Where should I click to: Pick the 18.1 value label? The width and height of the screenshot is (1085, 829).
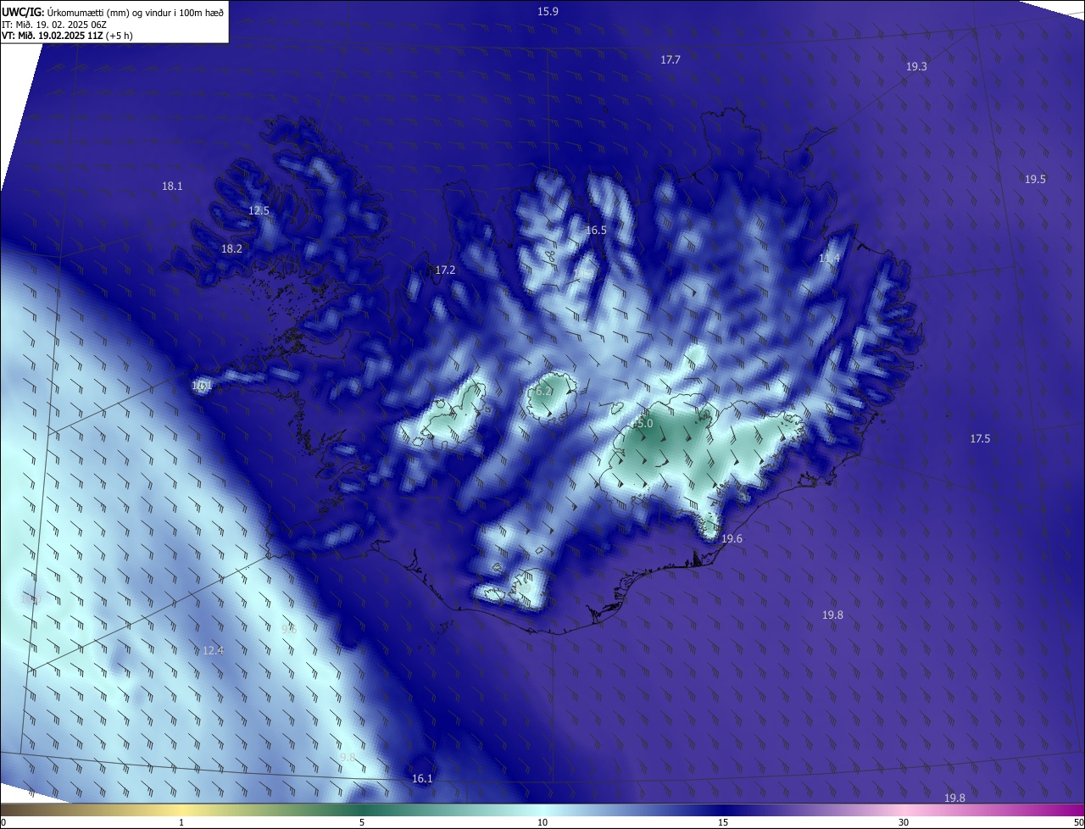[x=172, y=186]
